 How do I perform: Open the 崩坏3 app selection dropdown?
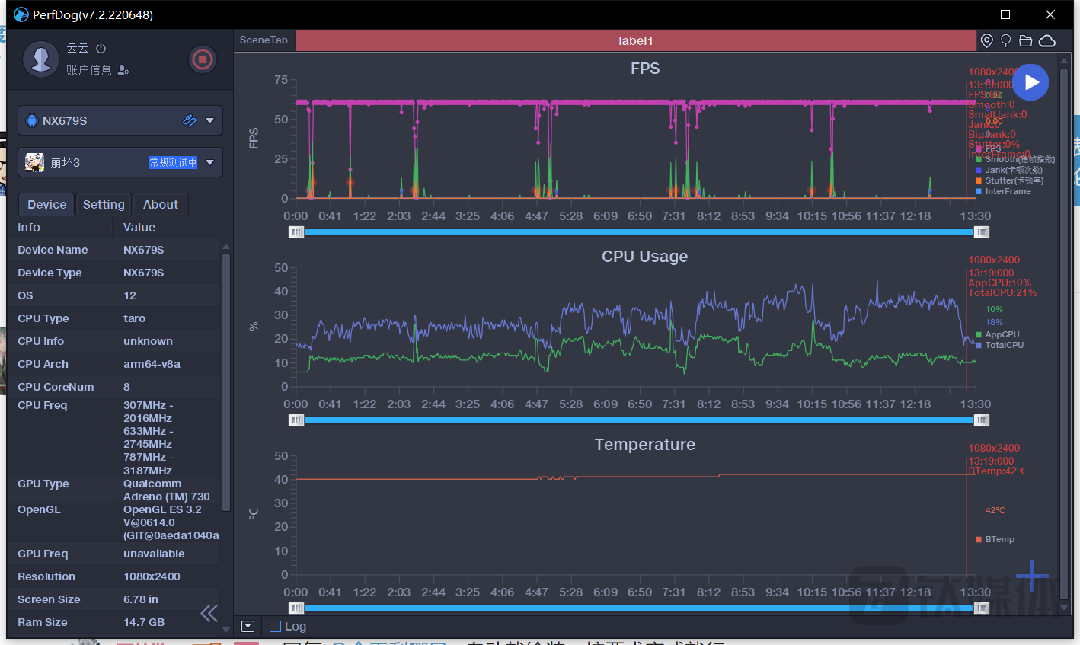click(209, 162)
